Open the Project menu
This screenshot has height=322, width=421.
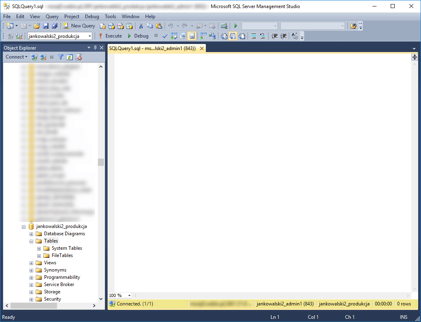pyautogui.click(x=72, y=16)
